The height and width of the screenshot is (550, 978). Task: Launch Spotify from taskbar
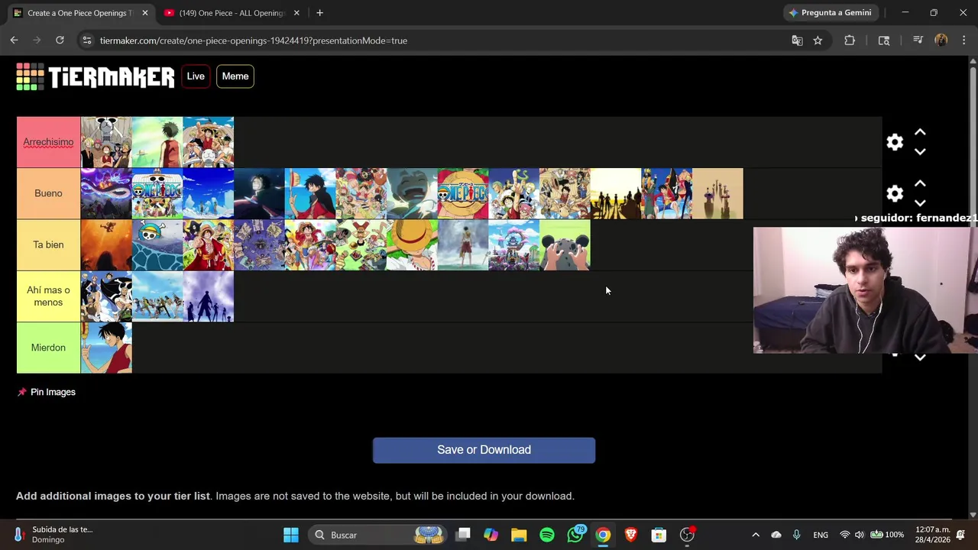547,535
